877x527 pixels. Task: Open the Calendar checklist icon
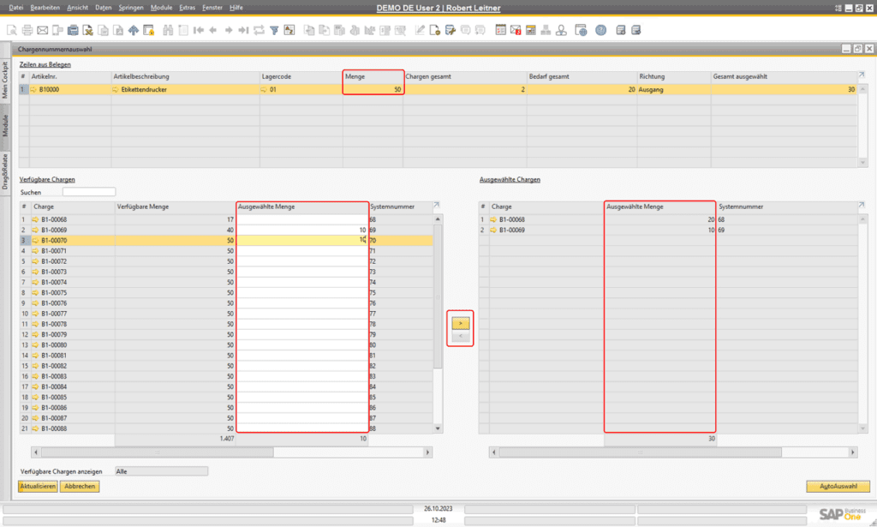point(500,30)
